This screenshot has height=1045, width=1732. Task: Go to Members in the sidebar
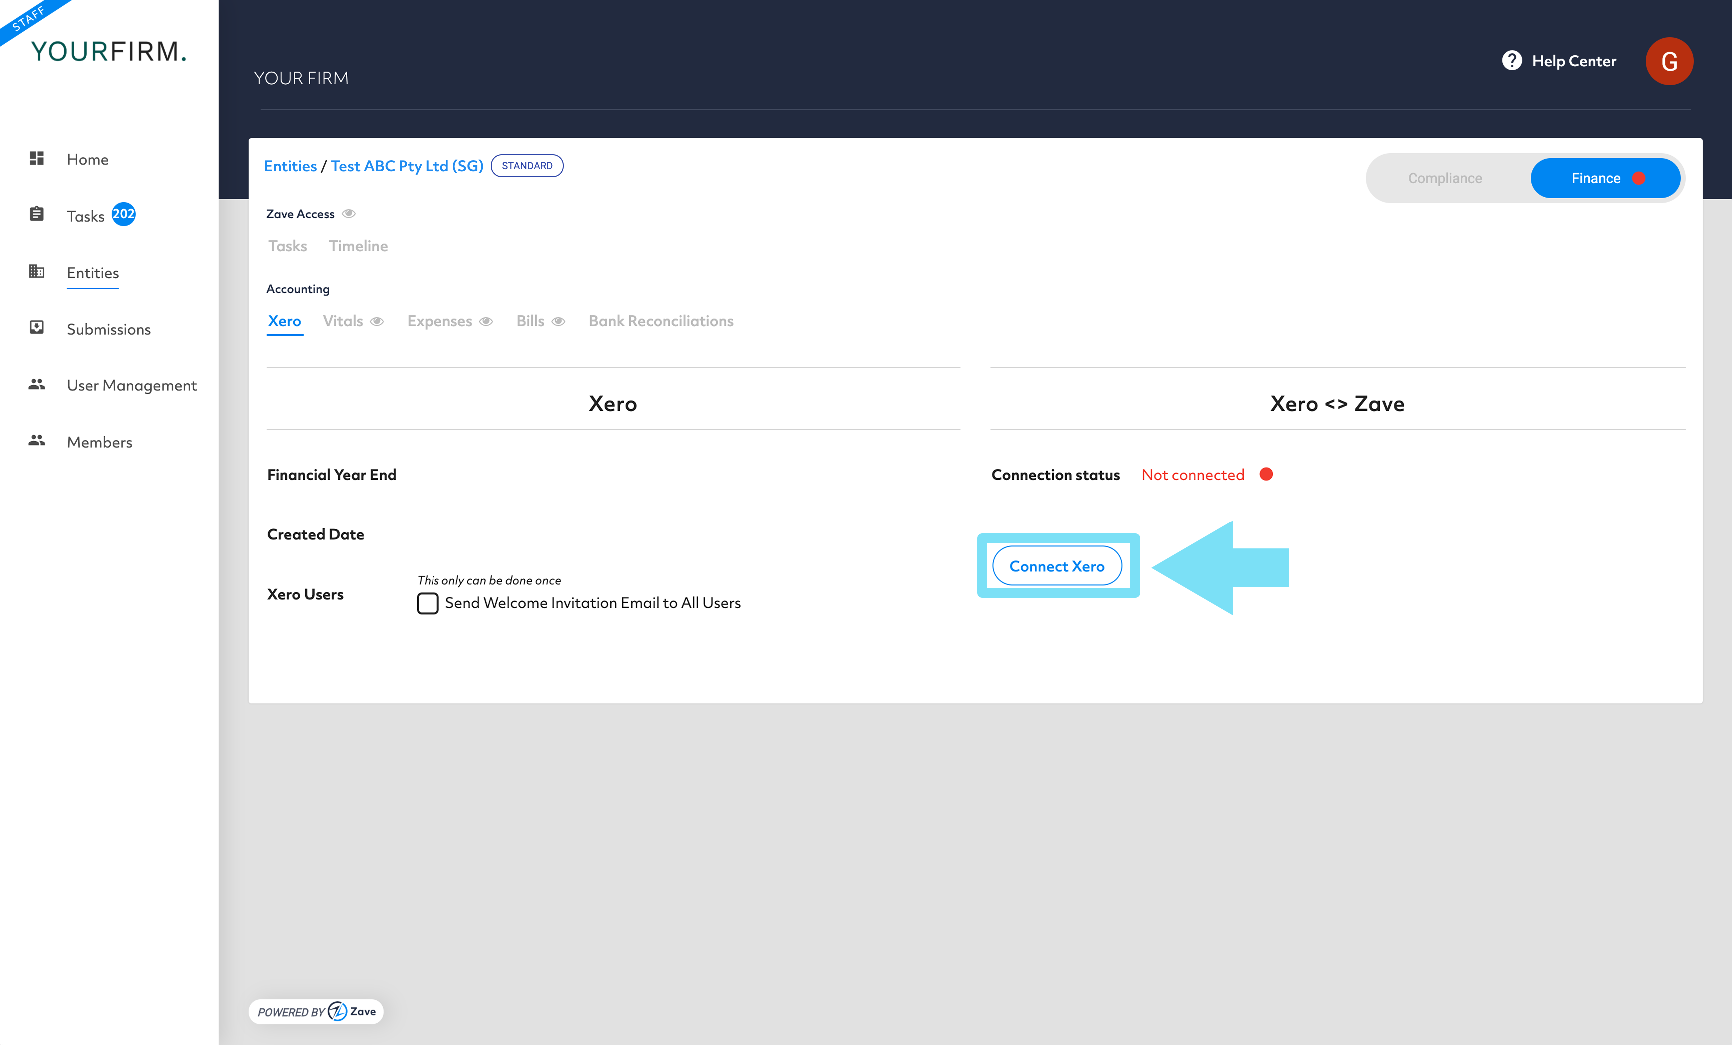click(x=100, y=443)
